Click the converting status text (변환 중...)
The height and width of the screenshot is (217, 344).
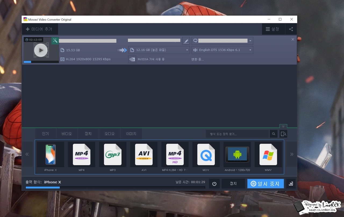[x=198, y=59]
